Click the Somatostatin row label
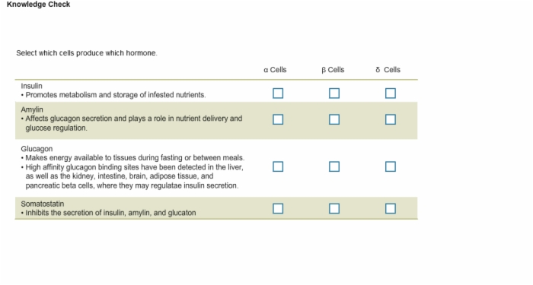The image size is (533, 285). [43, 204]
